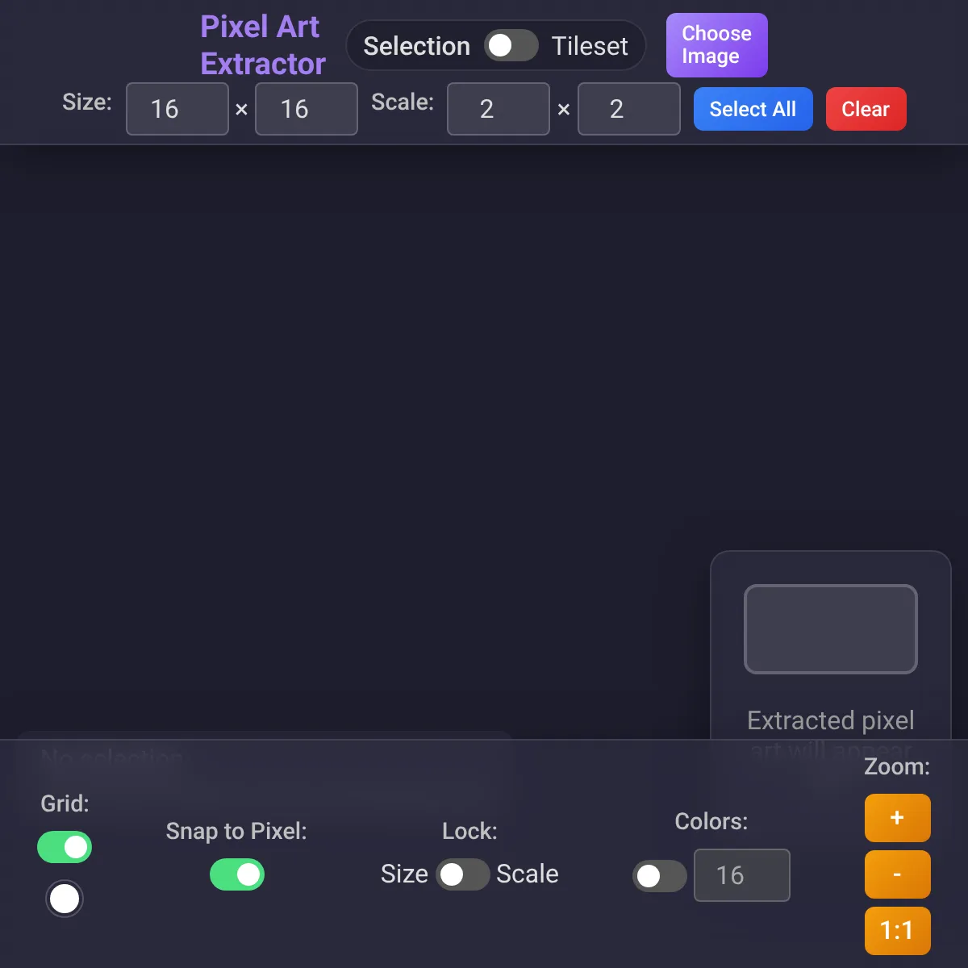Disable the Grid toggle

[x=65, y=847]
